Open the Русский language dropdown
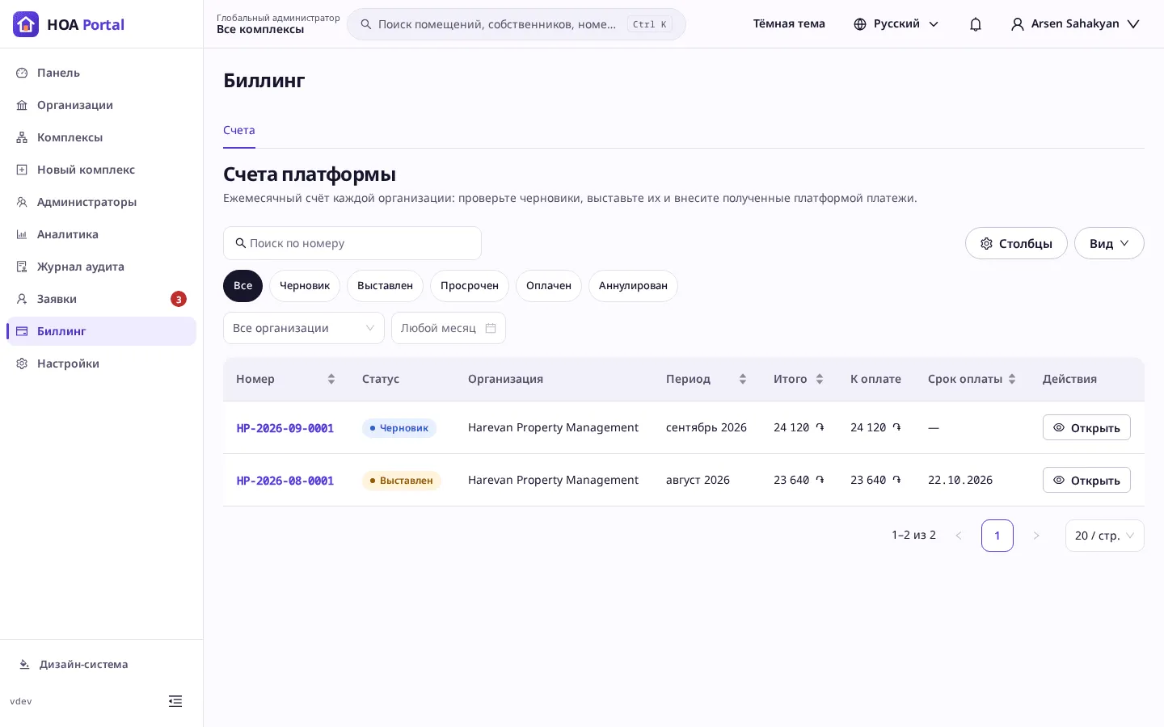This screenshot has width=1164, height=727. point(896,24)
